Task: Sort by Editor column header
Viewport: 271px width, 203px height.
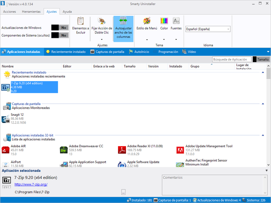Action: (77, 66)
